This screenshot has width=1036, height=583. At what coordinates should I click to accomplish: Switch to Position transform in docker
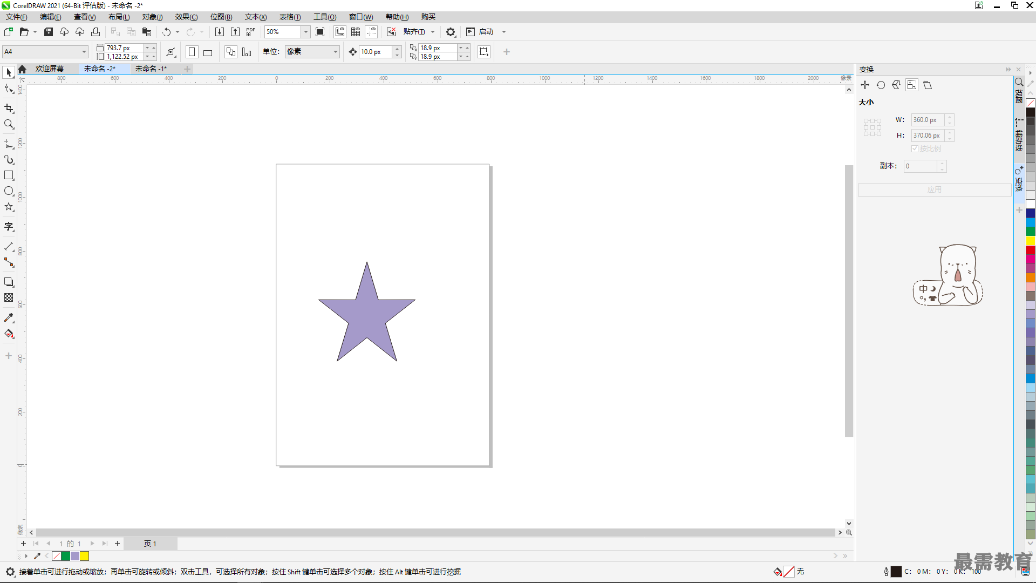tap(865, 85)
